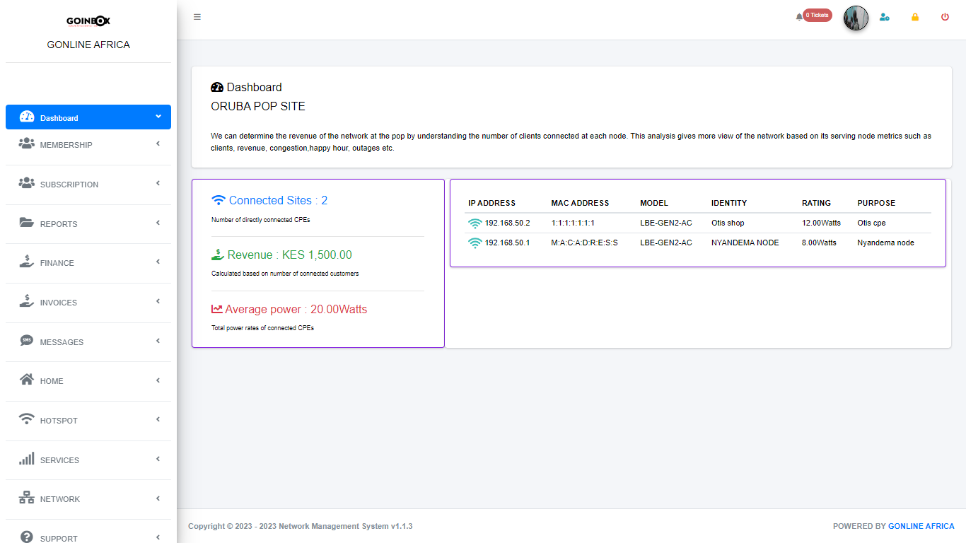Open the Subscription menu item

[69, 185]
